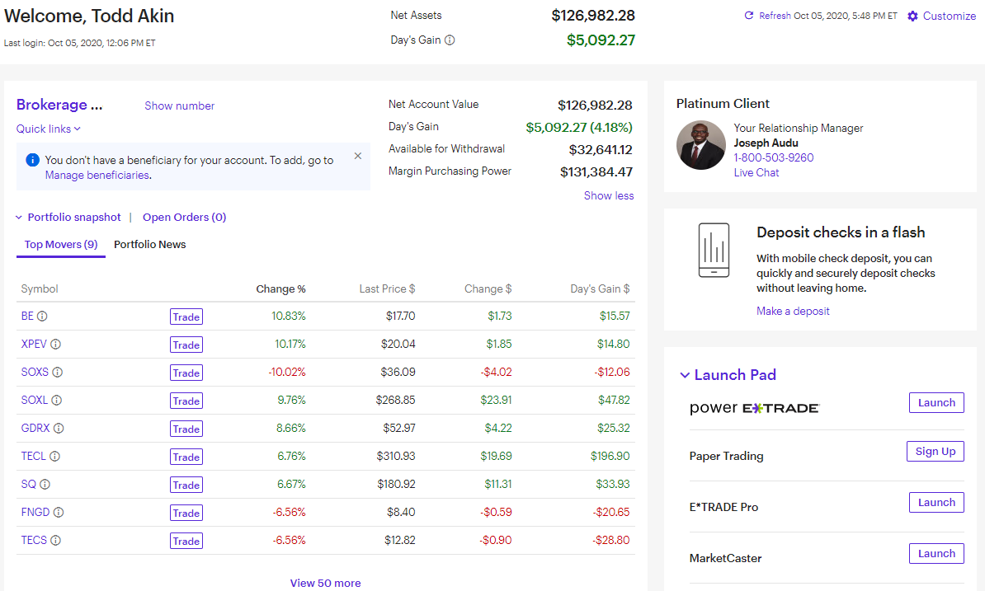The width and height of the screenshot is (985, 591).
Task: Open the Customize gear icon
Action: 912,16
